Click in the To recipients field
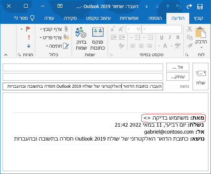 (x=83, y=67)
